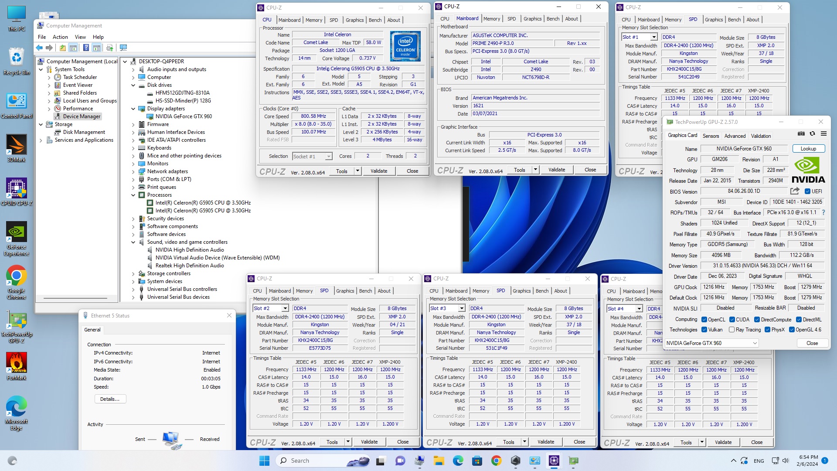This screenshot has height=471, width=837.
Task: Click the volume icon in system tray
Action: click(786, 461)
